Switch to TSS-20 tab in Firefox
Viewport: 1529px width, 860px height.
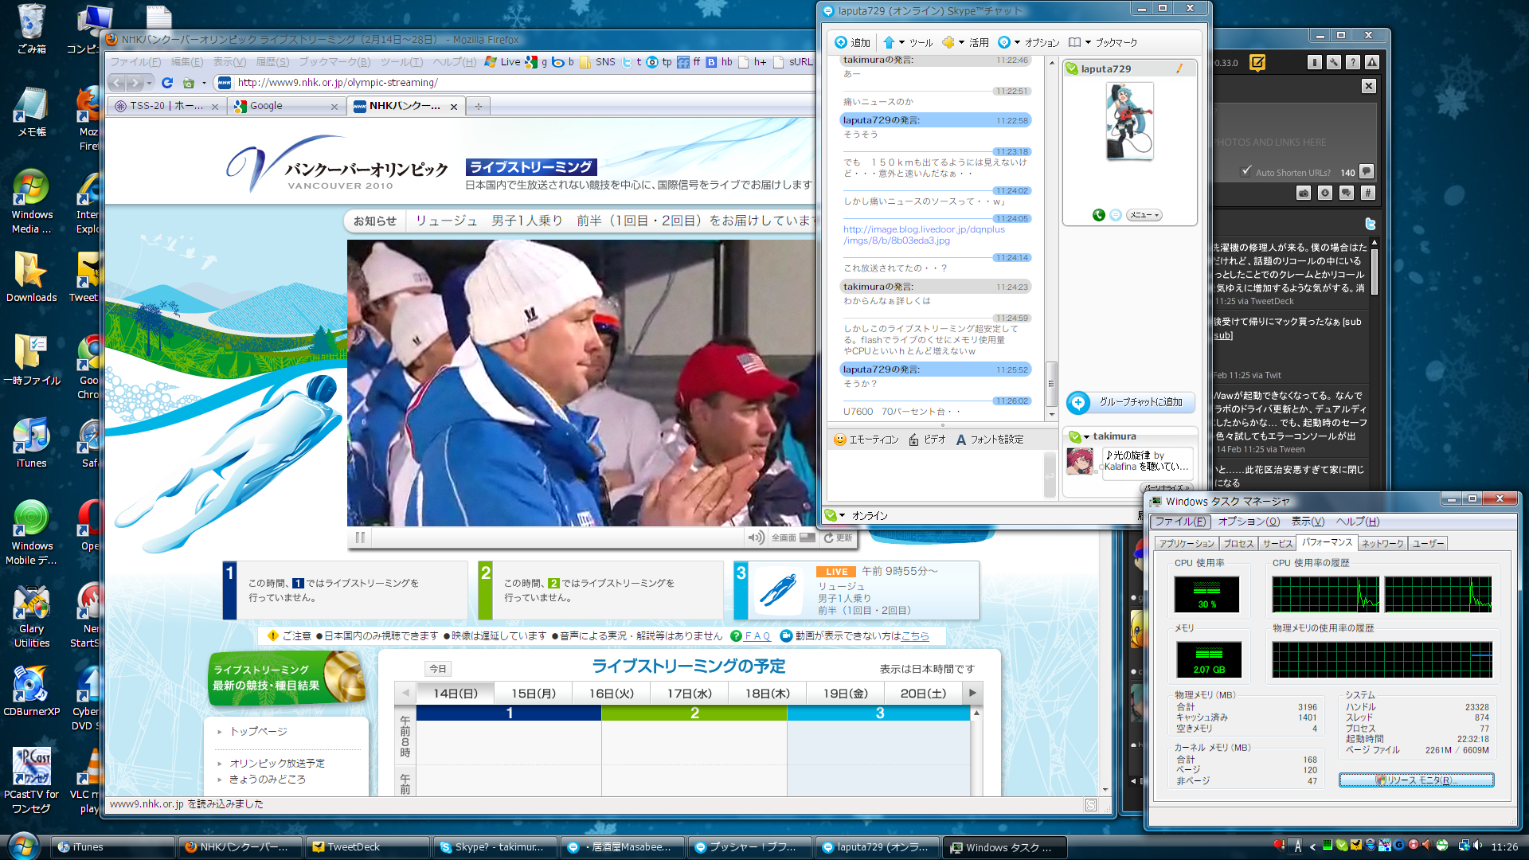[x=166, y=106]
